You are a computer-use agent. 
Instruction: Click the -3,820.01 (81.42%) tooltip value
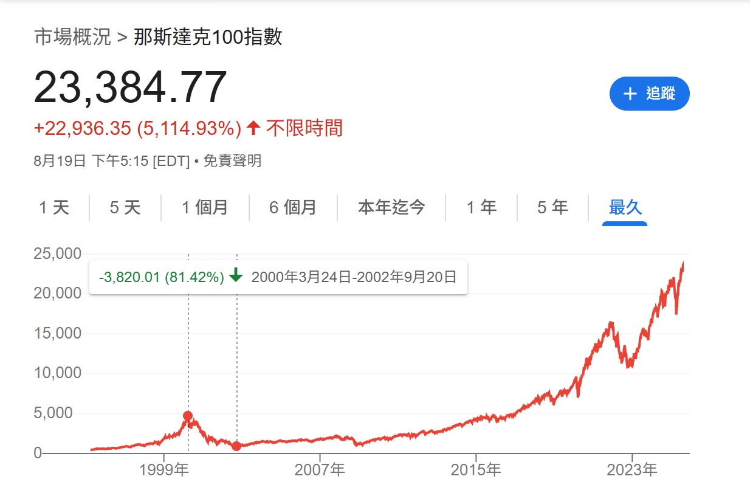point(162,277)
